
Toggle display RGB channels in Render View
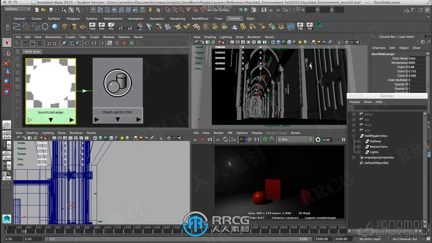(242, 139)
